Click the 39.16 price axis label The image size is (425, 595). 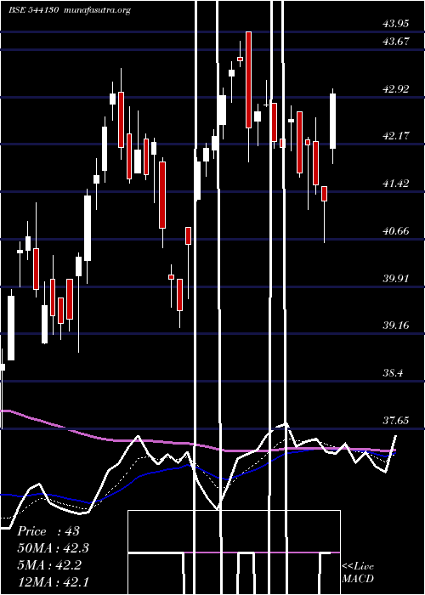[396, 326]
